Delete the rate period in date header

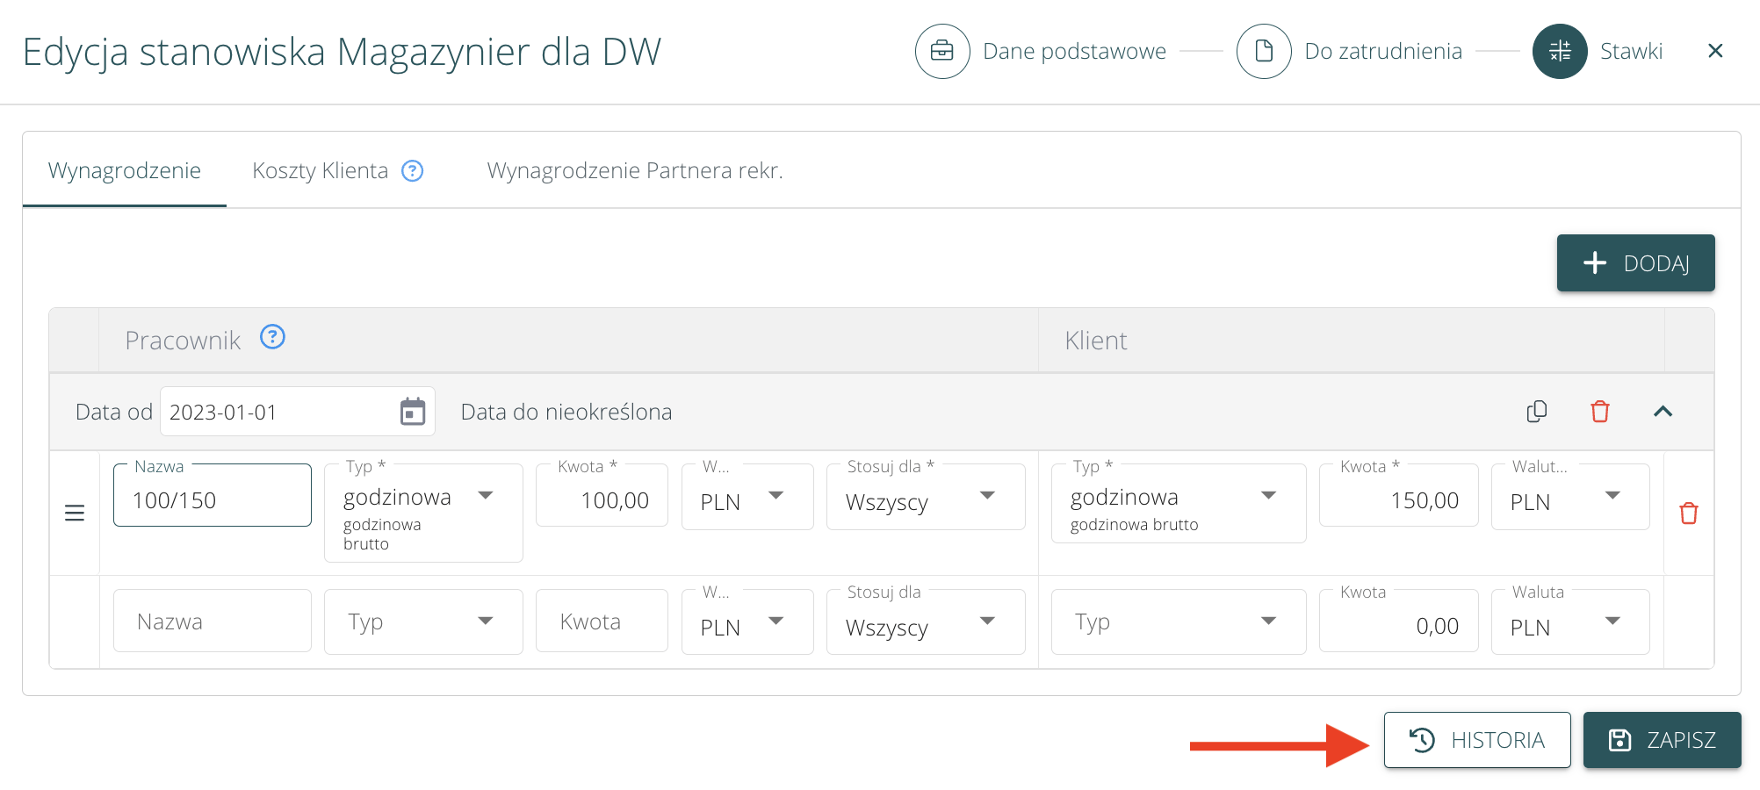point(1599,412)
